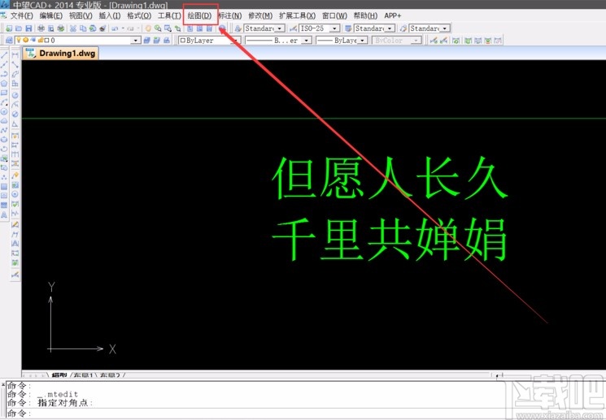The height and width of the screenshot is (420, 606).
Task: Click the Match properties brush icon
Action: point(102,28)
